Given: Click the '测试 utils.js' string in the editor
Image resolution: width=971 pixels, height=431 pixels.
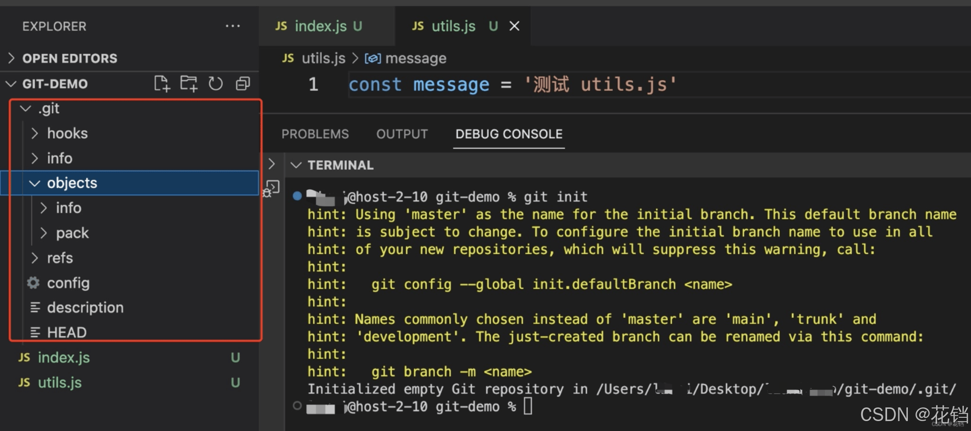Looking at the screenshot, I should 601,85.
